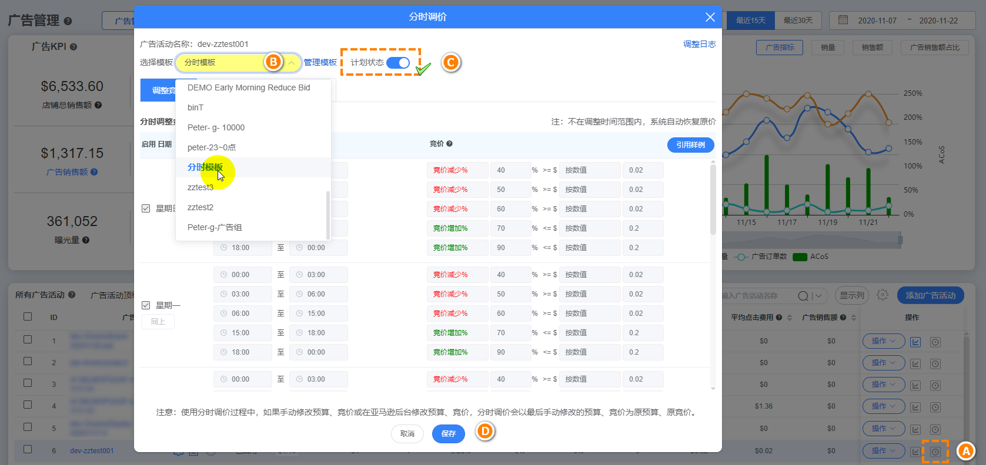Expand 操作 dropdown for campaign row 1
Viewport: 986px width, 465px height.
(x=884, y=341)
